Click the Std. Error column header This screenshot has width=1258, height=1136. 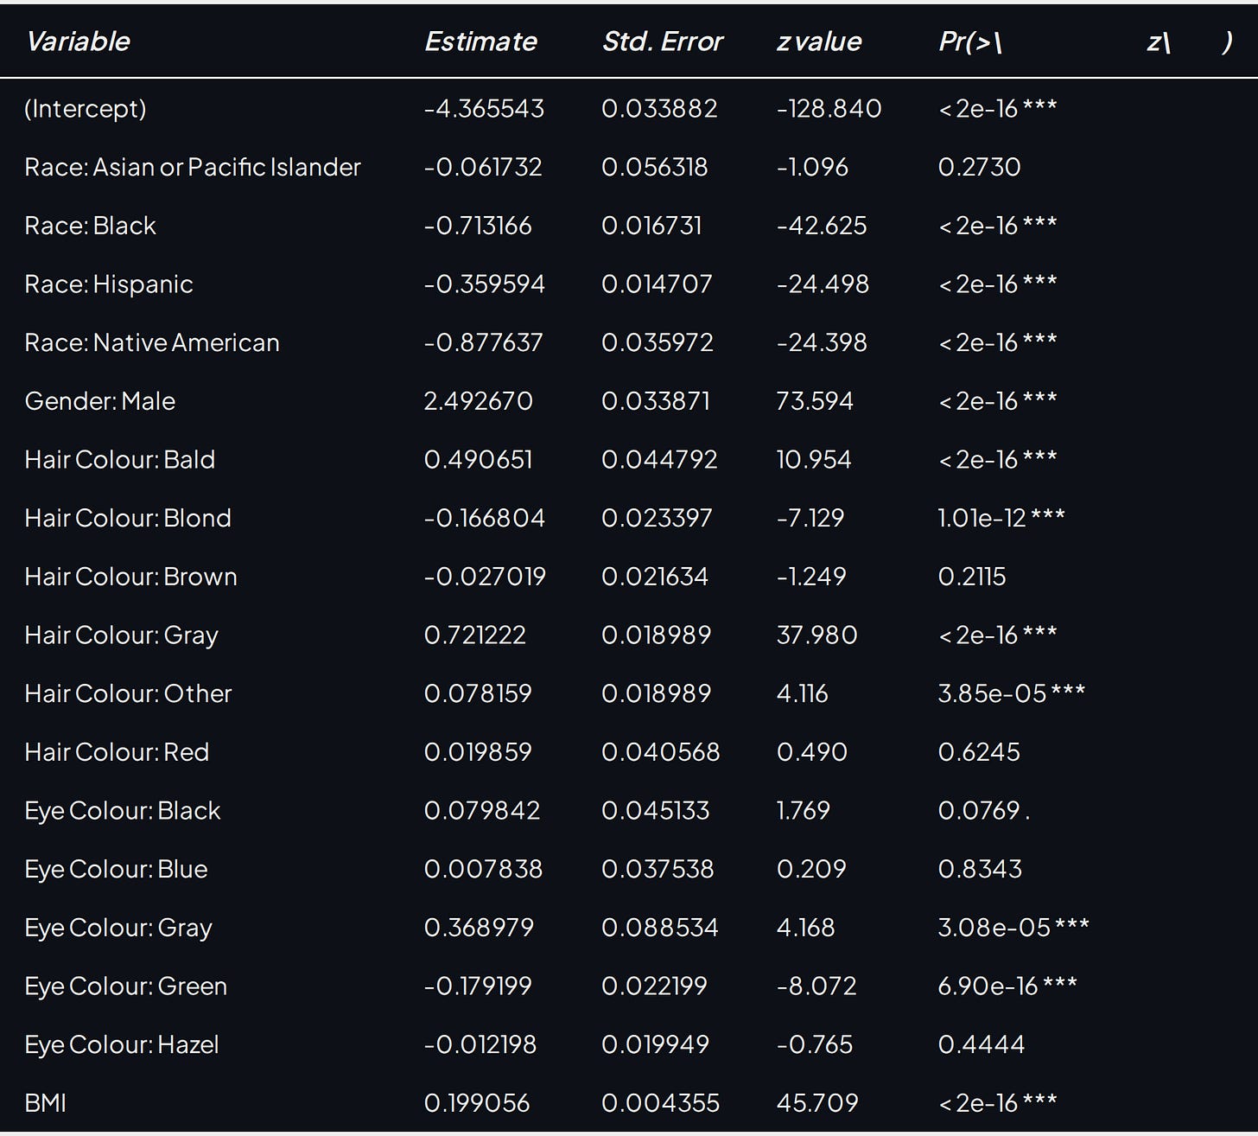(x=662, y=41)
